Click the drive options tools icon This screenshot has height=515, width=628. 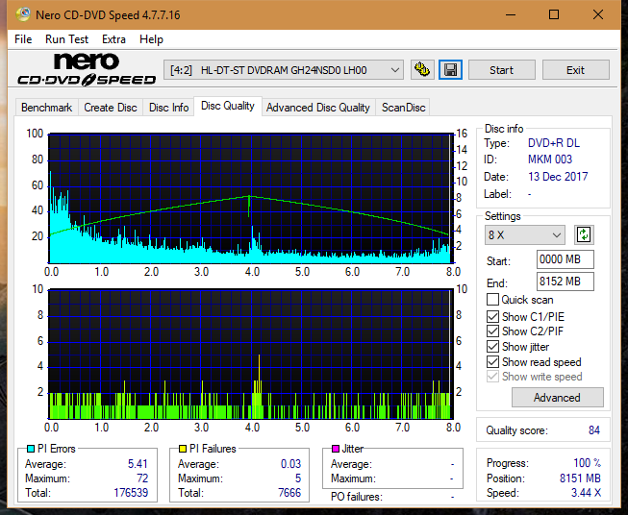click(422, 70)
